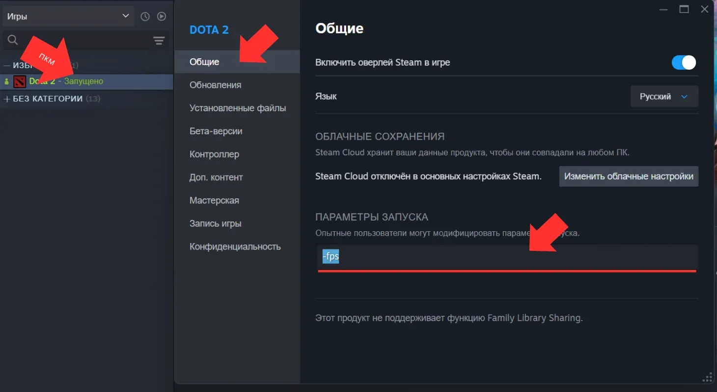The height and width of the screenshot is (392, 717).
Task: Select the Dota 2 - Запущено library row
Action: 86,81
